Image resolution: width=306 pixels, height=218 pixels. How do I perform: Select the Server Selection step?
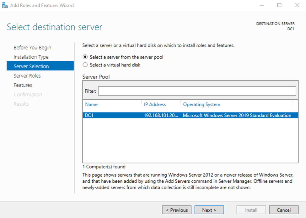point(40,66)
